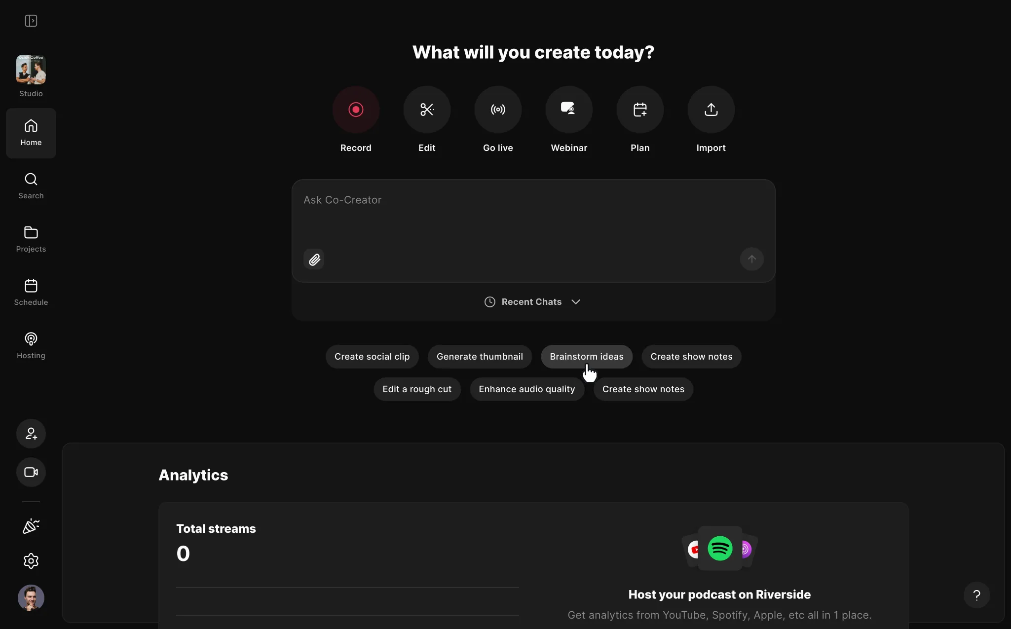
Task: Select Create show notes beside Enhance audio
Action: 643,389
